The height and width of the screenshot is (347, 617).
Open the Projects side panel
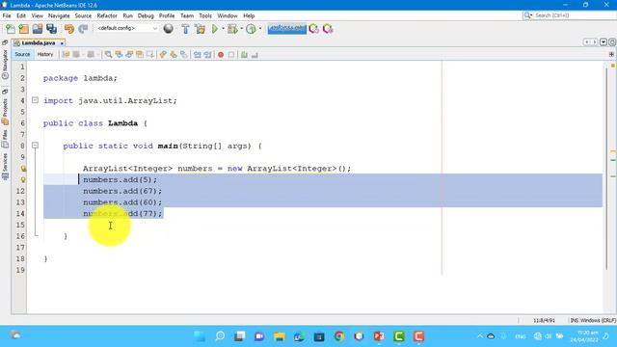(5, 112)
